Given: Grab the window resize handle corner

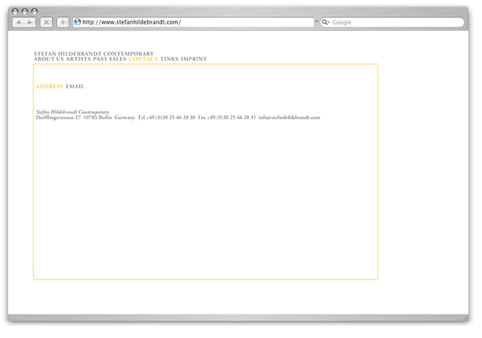Looking at the screenshot, I should [465, 317].
